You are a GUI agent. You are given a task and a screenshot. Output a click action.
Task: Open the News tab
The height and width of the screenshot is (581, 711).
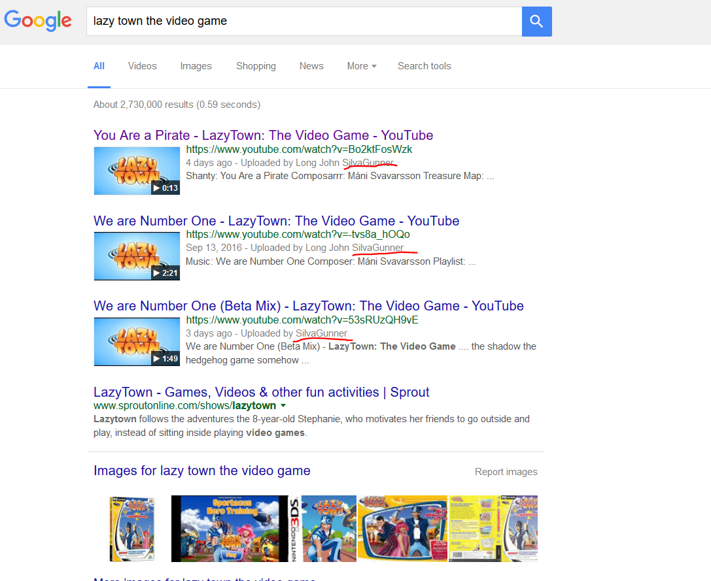311,66
